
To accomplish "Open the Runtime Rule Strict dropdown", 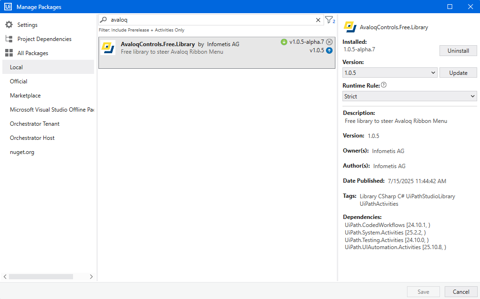I will click(410, 97).
